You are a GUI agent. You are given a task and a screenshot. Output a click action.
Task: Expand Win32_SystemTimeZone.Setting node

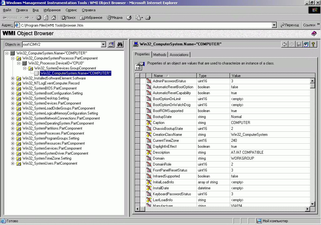pos(13,158)
